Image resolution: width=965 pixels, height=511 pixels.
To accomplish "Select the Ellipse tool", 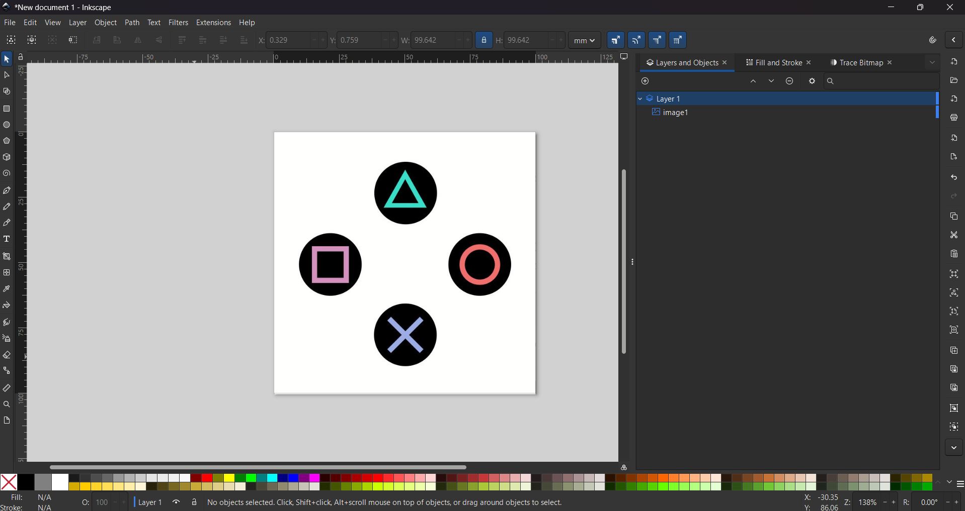I will point(7,125).
